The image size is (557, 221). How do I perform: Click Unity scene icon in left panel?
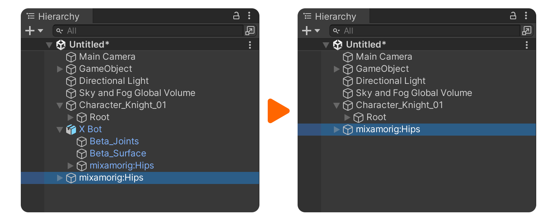tap(61, 45)
